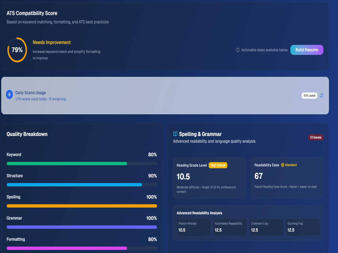The image size is (338, 253).
Task: Click the Build Resume button
Action: pyautogui.click(x=307, y=50)
